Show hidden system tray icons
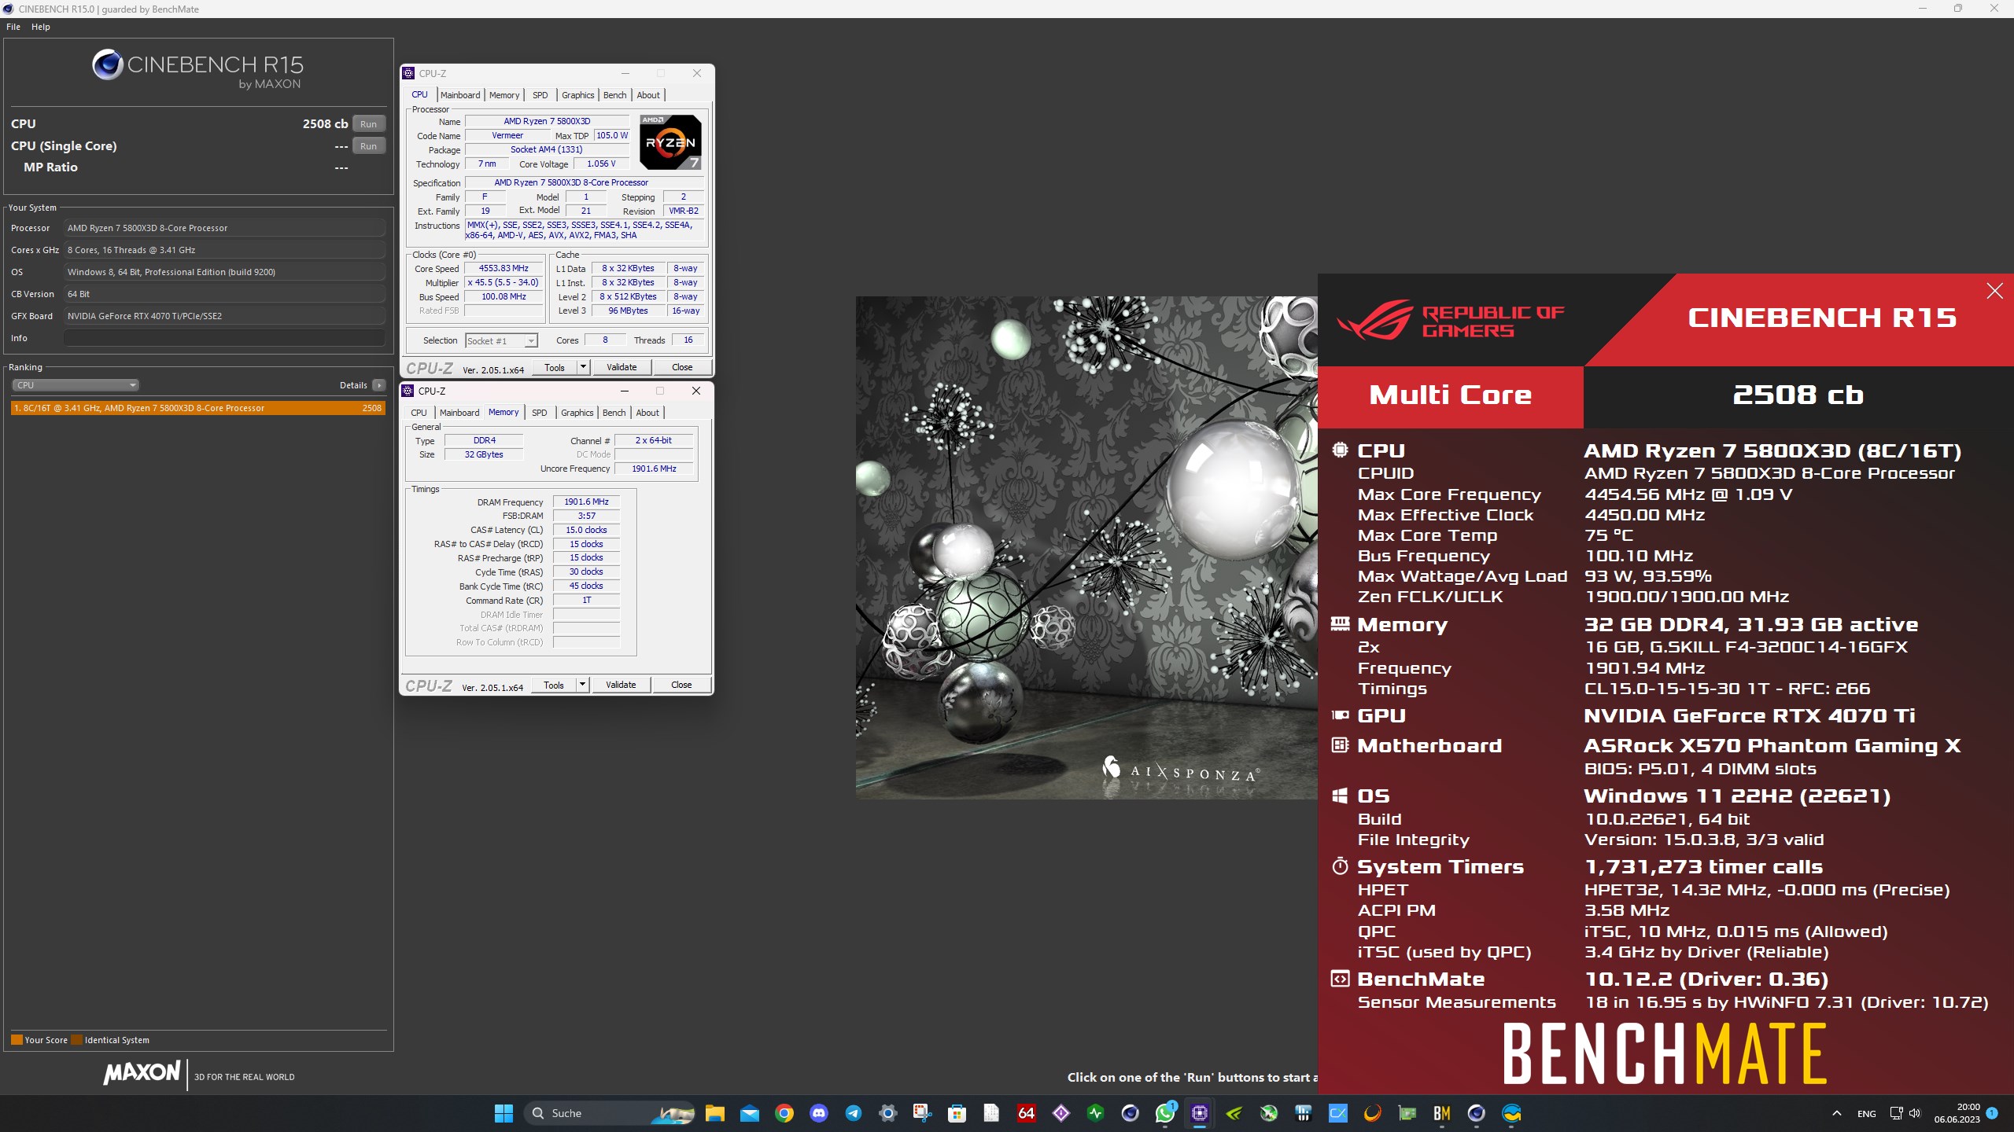The width and height of the screenshot is (2014, 1132). [x=1837, y=1113]
